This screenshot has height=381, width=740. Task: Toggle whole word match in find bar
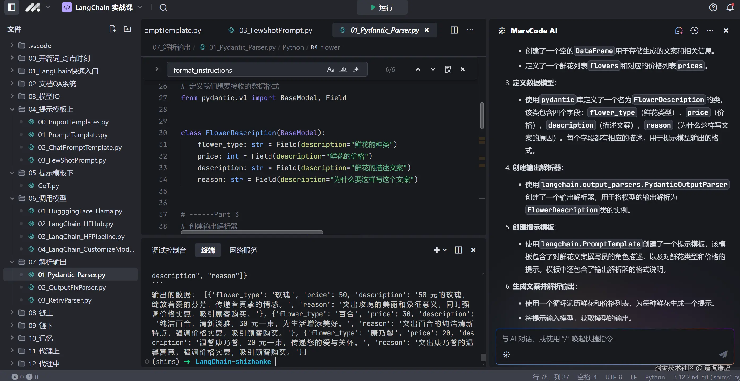343,69
